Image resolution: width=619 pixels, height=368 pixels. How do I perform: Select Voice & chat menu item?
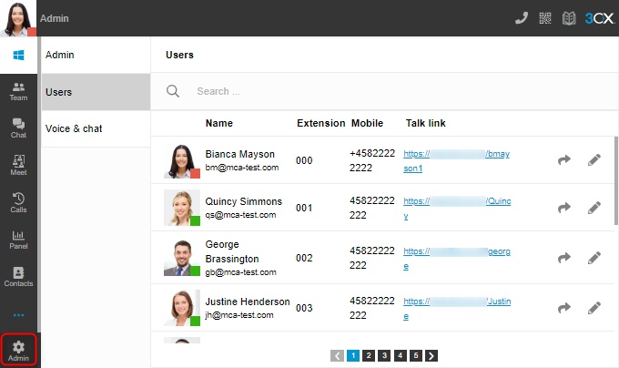point(96,128)
